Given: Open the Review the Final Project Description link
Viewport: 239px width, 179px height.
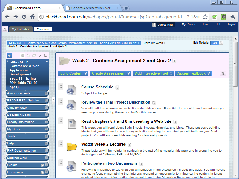Looking at the screenshot, I should tap(116, 102).
